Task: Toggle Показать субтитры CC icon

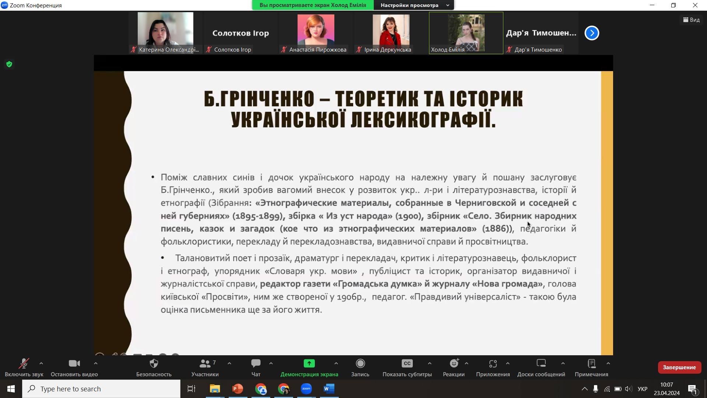Action: click(407, 364)
